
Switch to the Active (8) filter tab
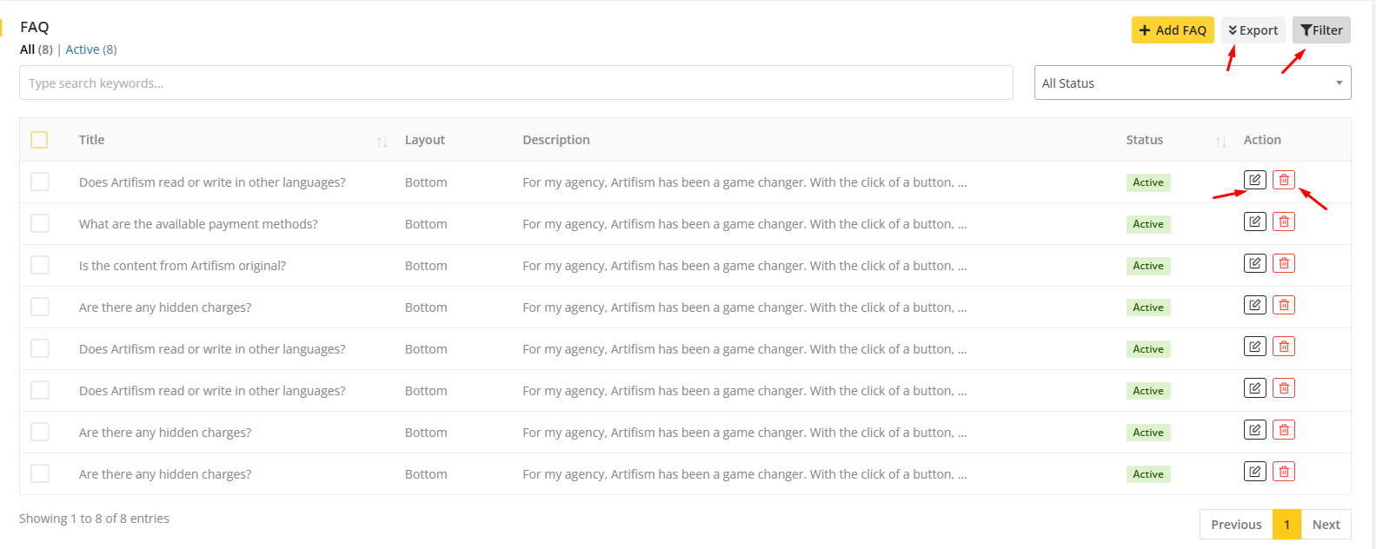pos(83,50)
